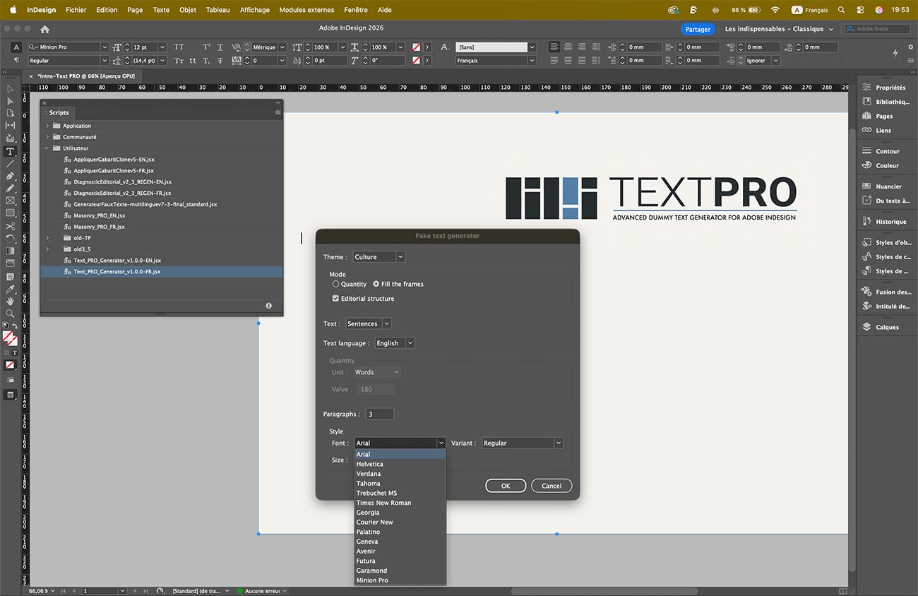The height and width of the screenshot is (596, 918).
Task: Open the Theme dropdown showing Culture
Action: pos(378,257)
